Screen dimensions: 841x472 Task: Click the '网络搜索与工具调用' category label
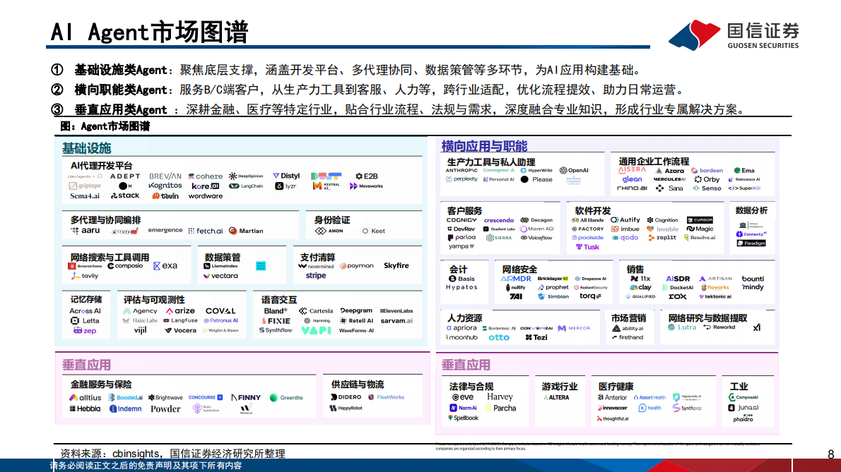click(x=110, y=257)
